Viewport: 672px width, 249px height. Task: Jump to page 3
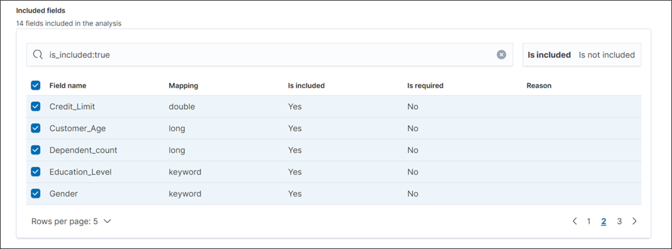(x=619, y=221)
